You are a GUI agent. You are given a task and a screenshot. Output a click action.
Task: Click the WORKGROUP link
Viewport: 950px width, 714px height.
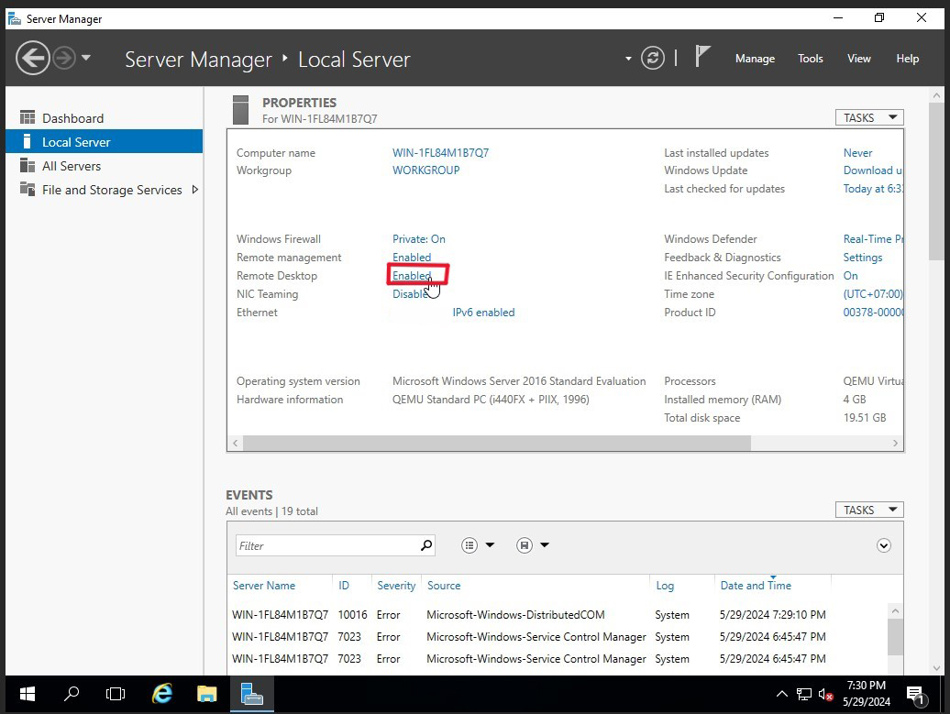[x=425, y=170]
